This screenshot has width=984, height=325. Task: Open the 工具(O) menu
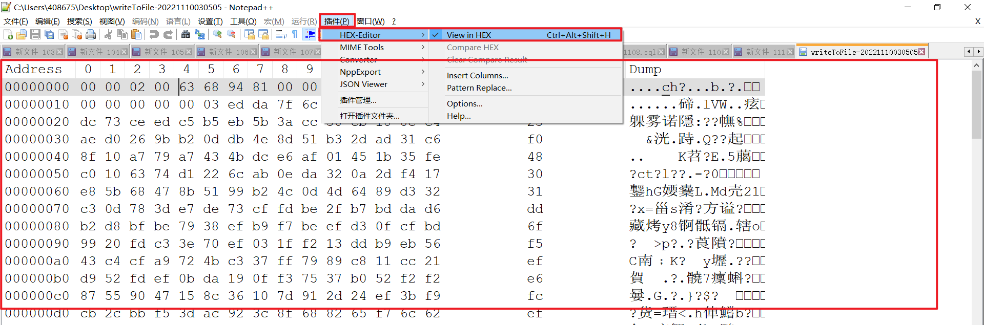[243, 21]
